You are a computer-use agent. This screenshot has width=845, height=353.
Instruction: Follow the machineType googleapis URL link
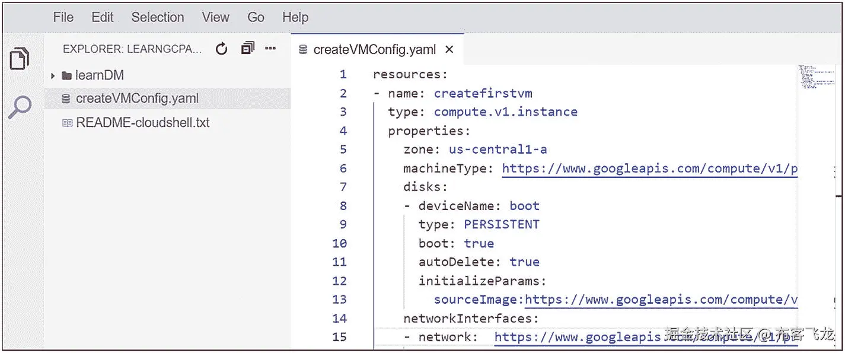(649, 168)
